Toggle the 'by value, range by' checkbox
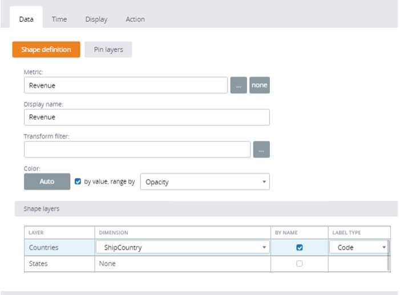The image size is (400, 295). tap(78, 182)
